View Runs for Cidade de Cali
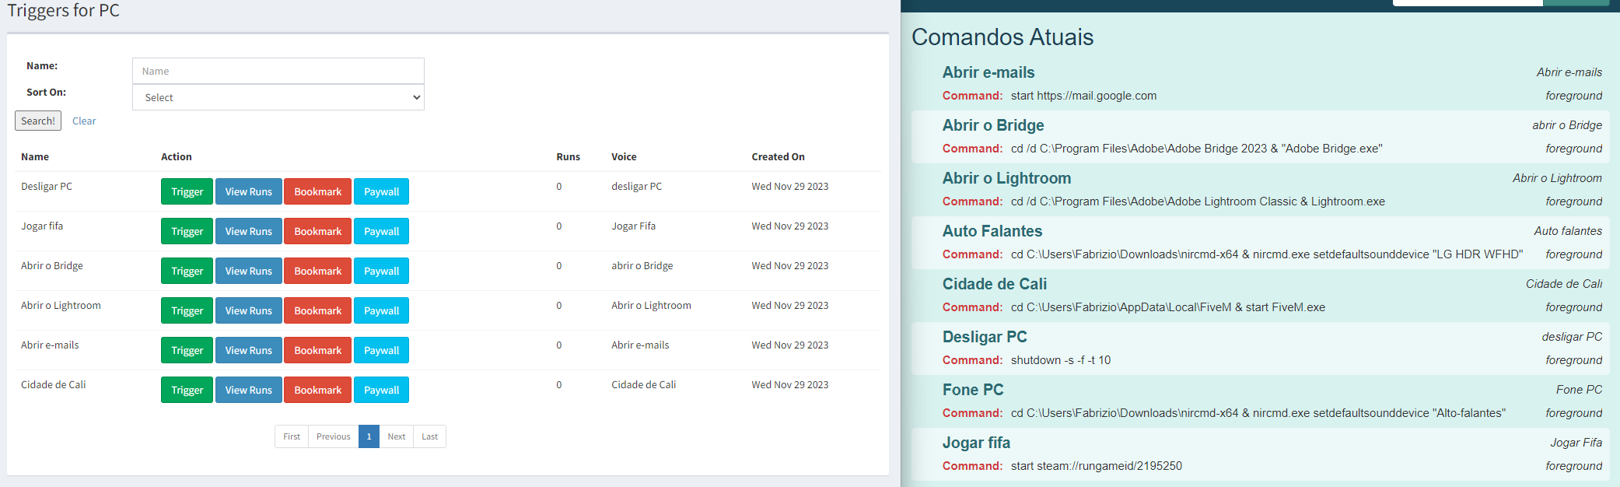1620x487 pixels. (x=249, y=390)
